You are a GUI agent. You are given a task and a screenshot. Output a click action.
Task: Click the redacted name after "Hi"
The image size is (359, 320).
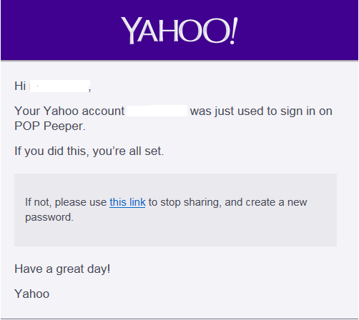[x=59, y=86]
